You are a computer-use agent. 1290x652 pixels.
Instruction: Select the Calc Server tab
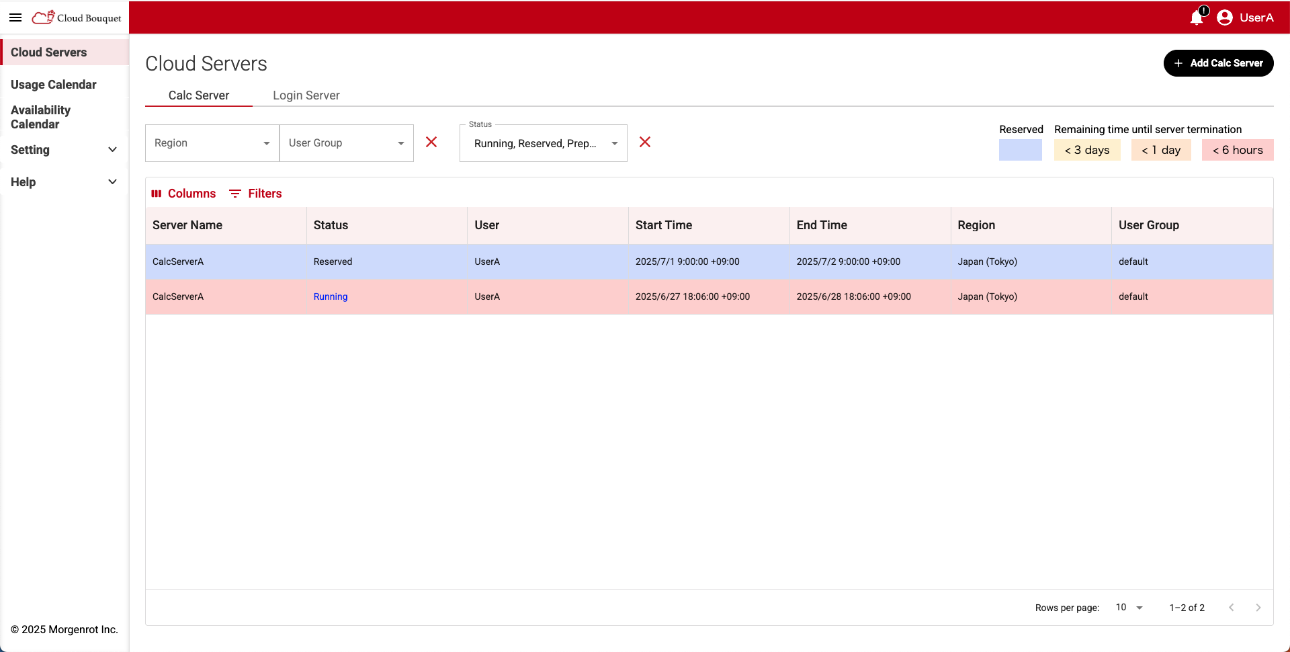coord(199,95)
